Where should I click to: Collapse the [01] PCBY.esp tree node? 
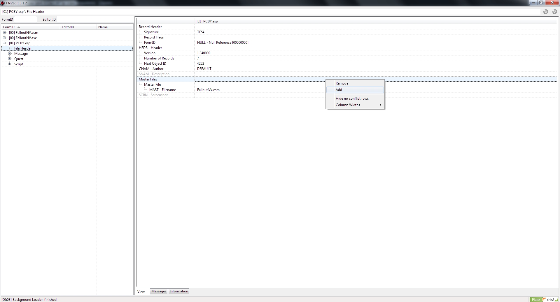tap(4, 43)
